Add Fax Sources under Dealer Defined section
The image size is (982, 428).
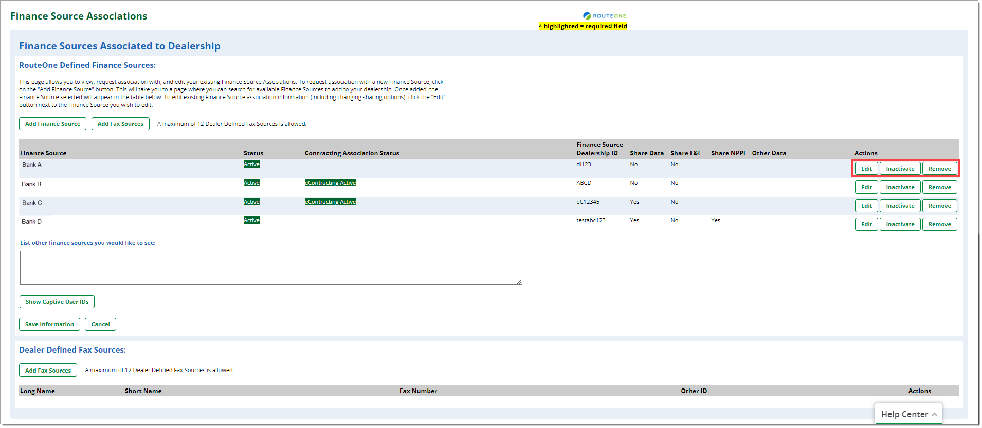coord(48,370)
